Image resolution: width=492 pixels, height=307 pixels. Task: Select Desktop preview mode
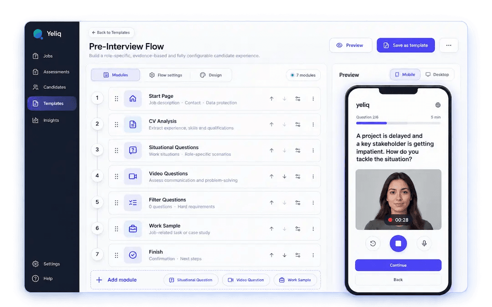(437, 74)
